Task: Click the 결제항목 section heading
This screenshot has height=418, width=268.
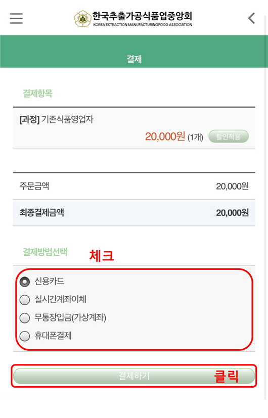Action: click(37, 94)
